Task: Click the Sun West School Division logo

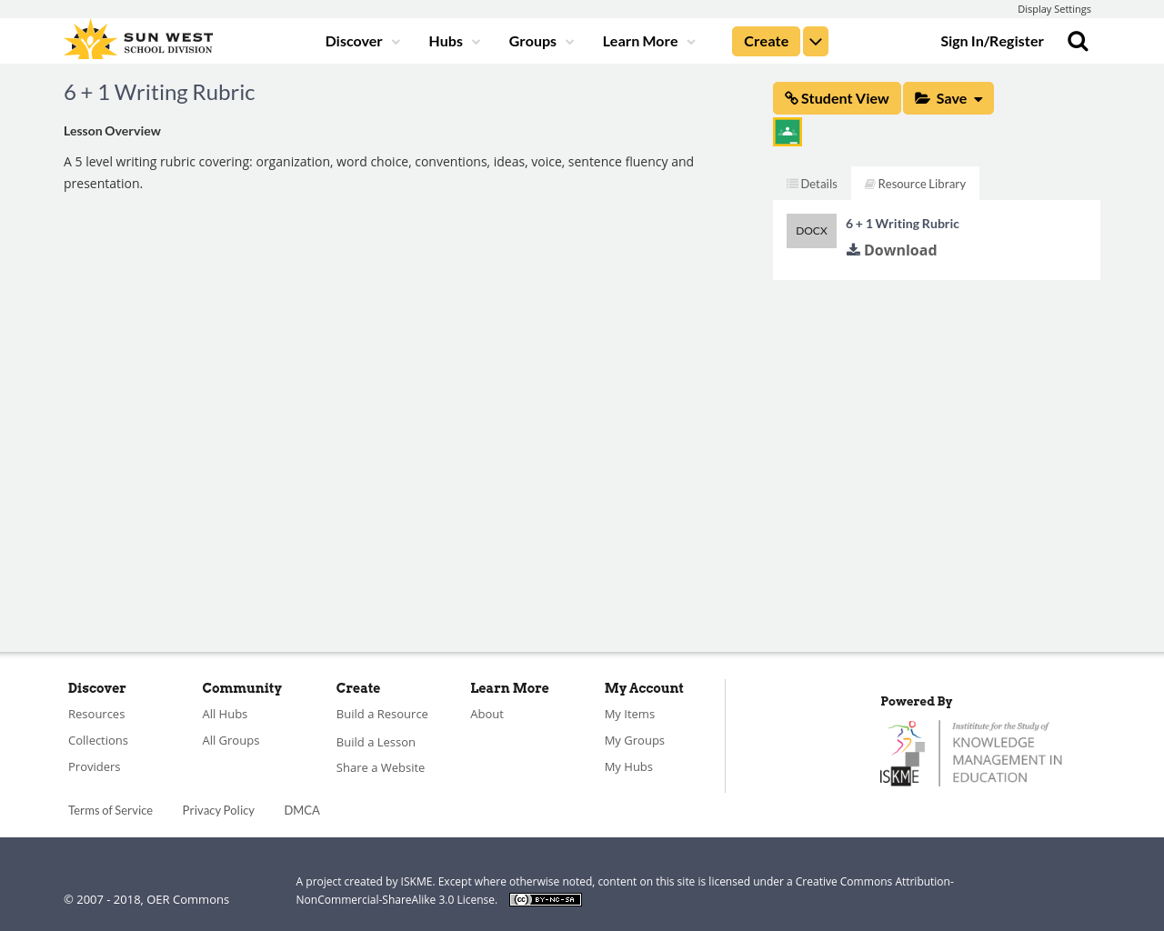Action: (138, 41)
